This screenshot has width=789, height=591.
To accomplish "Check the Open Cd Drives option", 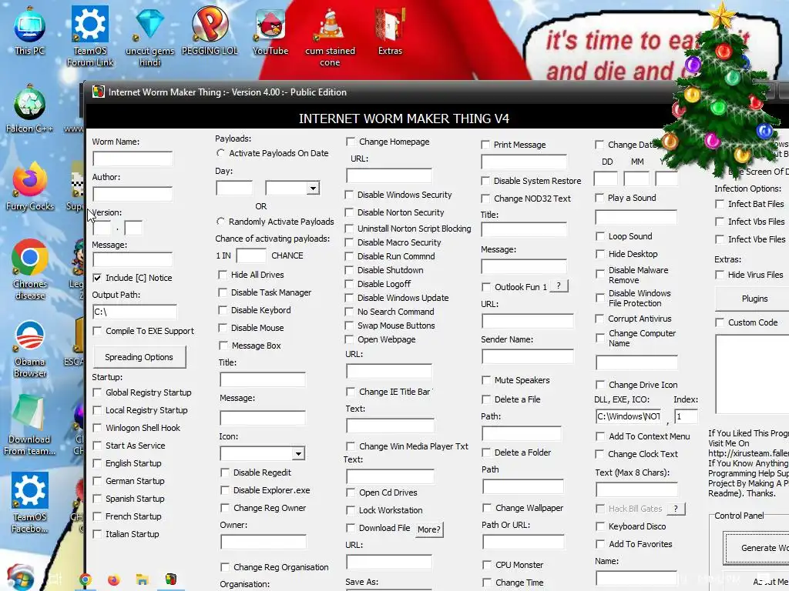I will pos(351,492).
